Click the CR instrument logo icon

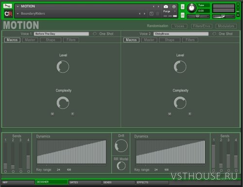click(8, 14)
